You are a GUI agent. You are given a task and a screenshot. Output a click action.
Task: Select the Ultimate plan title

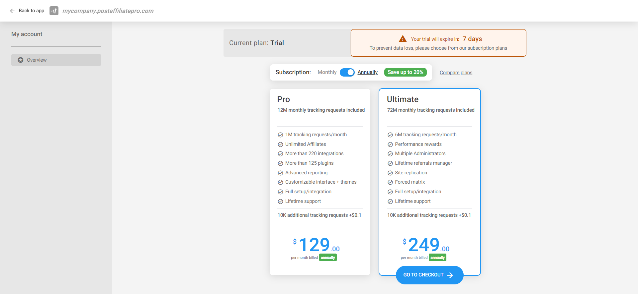(403, 99)
